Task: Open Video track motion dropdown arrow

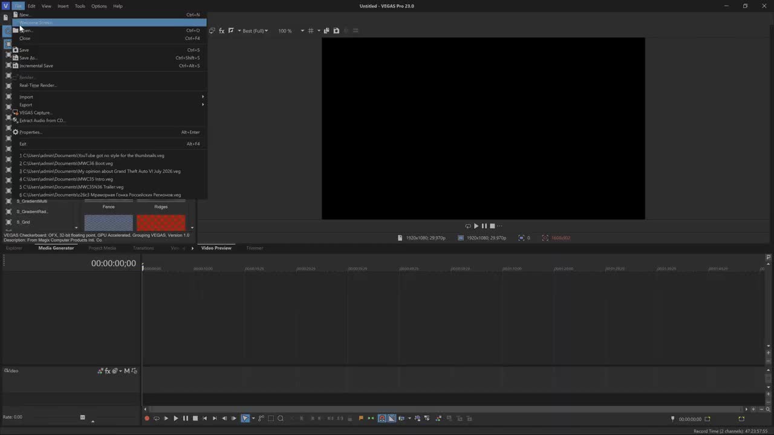Action: coord(120,371)
